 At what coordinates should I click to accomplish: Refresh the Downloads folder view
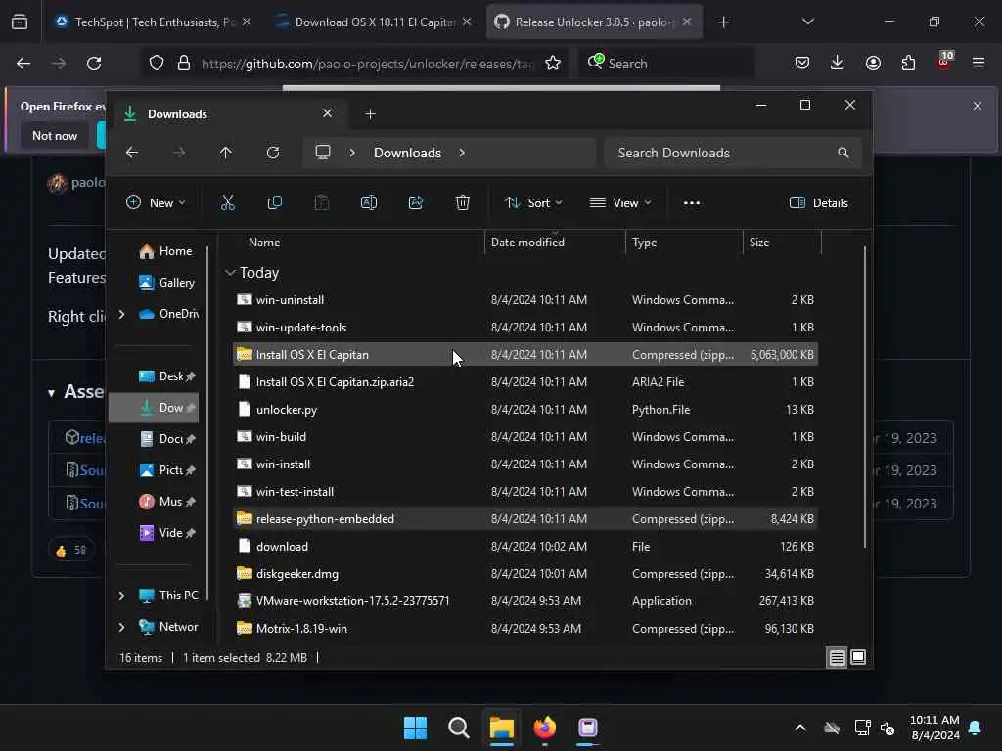coord(273,153)
